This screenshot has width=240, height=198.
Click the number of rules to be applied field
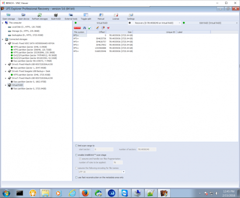(x=118, y=162)
